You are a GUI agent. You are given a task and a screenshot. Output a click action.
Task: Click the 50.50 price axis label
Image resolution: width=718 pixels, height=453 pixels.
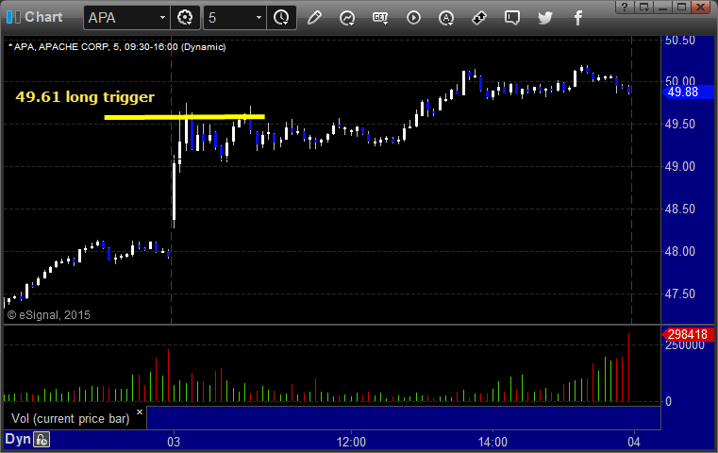pos(680,41)
